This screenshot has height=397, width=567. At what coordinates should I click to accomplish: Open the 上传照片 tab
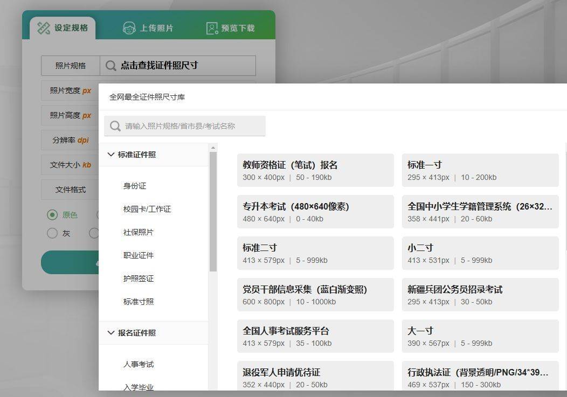click(x=148, y=28)
